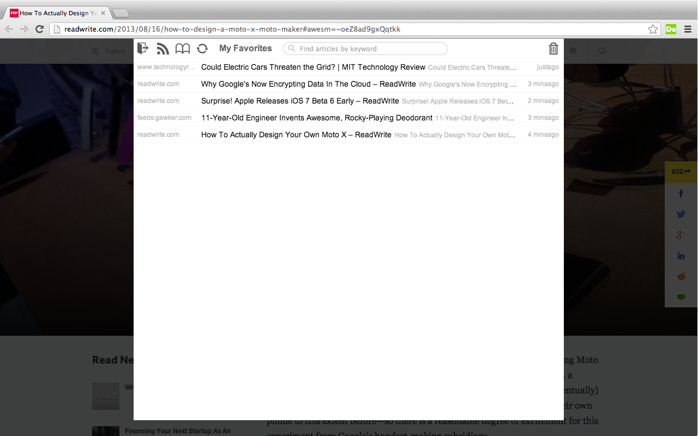The width and height of the screenshot is (698, 436).
Task: Click the 632 shares counter
Action: pos(681,172)
